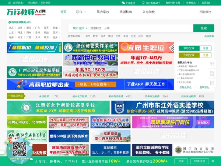Open the 万行教师APP phone icon link
Screen dimensions: 221x166
point(144,3)
